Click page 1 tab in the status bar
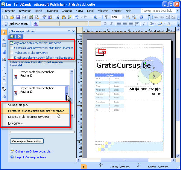Image resolution: width=181 pixels, height=170 pixels. click(x=84, y=167)
